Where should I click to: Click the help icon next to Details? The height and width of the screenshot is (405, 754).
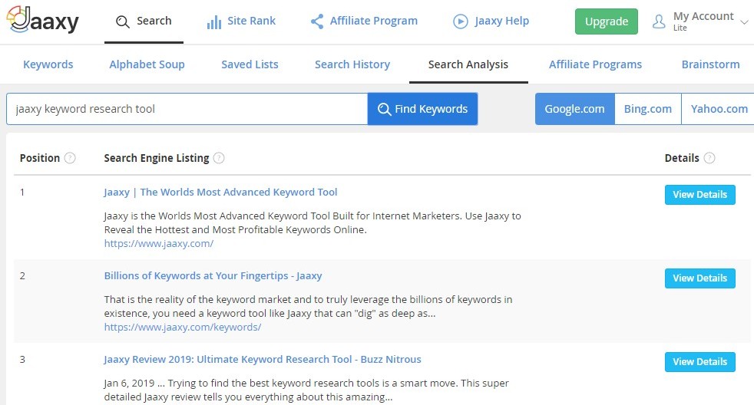click(709, 158)
